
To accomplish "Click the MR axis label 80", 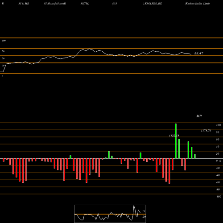I will pyautogui.click(x=218, y=132).
